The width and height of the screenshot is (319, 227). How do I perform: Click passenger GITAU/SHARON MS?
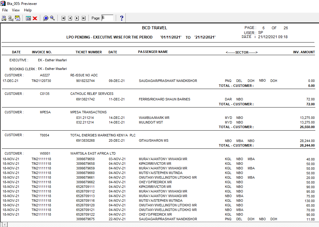point(154,140)
